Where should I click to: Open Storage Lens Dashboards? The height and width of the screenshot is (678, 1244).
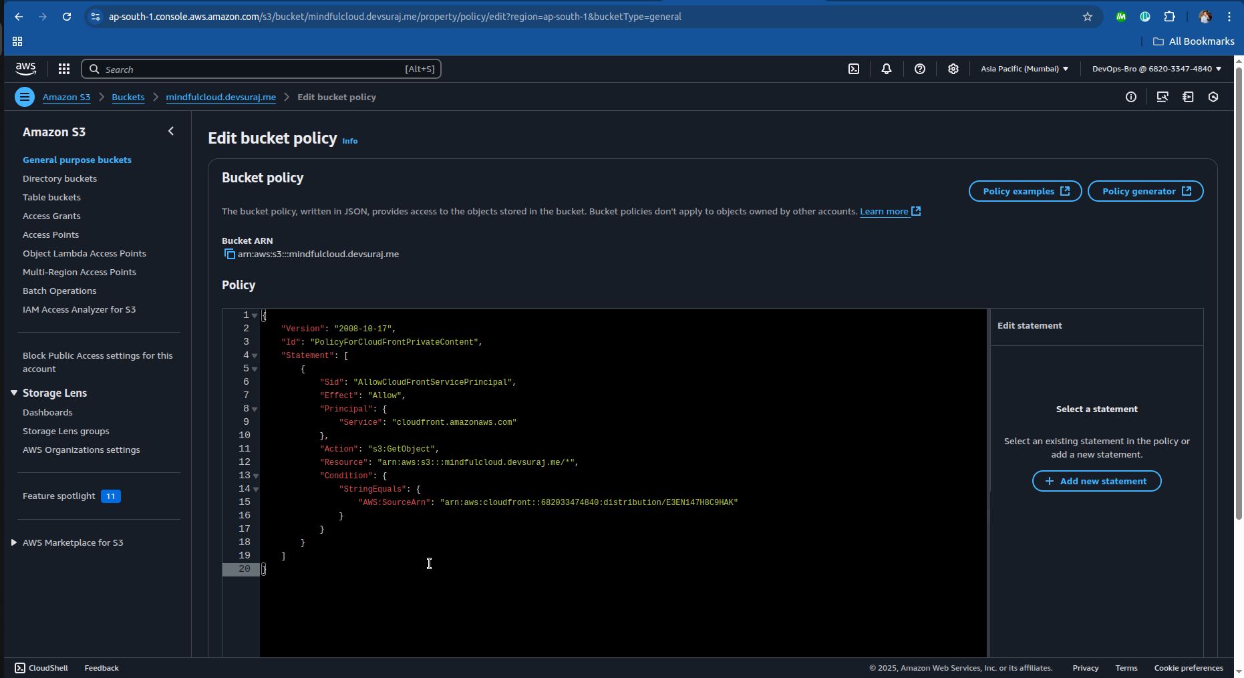[47, 412]
